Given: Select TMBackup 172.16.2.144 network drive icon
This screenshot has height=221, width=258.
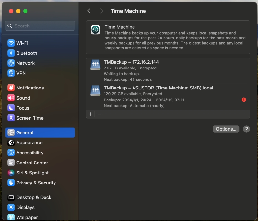Looking at the screenshot, I should tap(95, 65).
